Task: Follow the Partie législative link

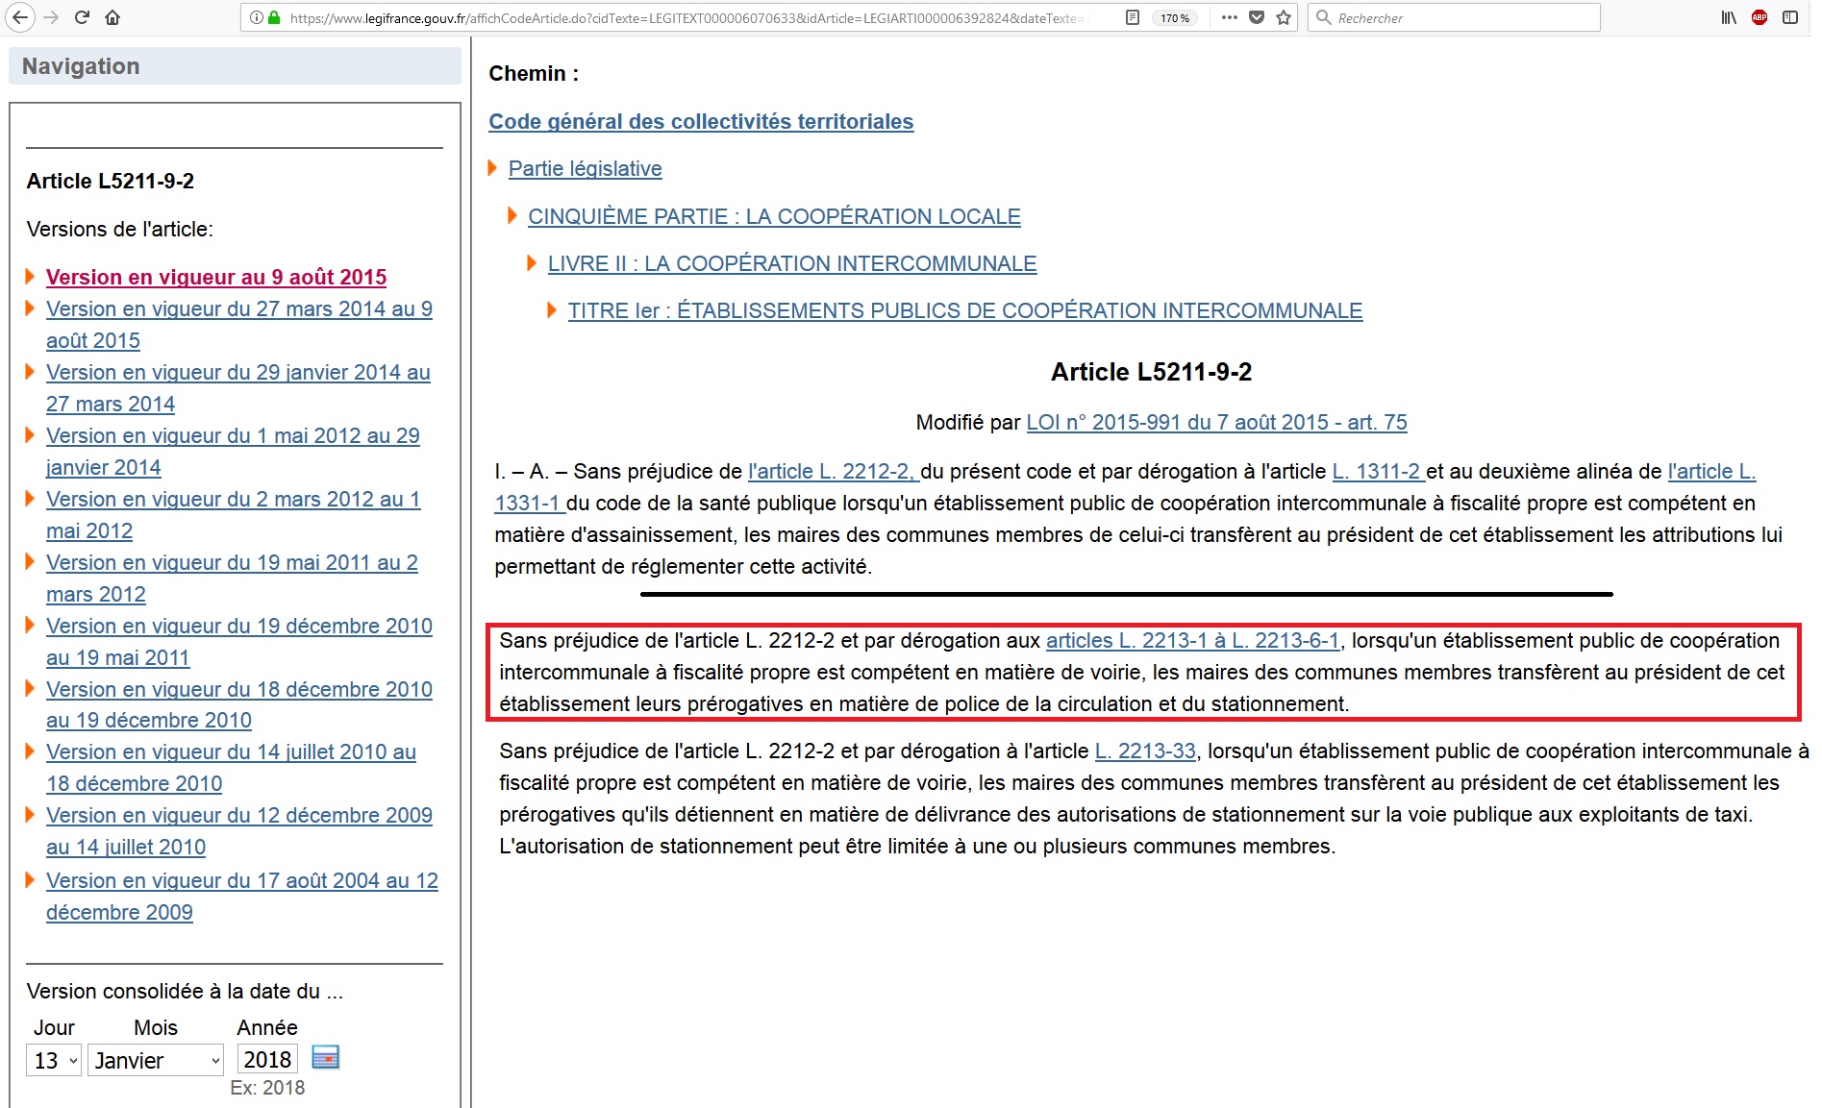Action: 585,168
